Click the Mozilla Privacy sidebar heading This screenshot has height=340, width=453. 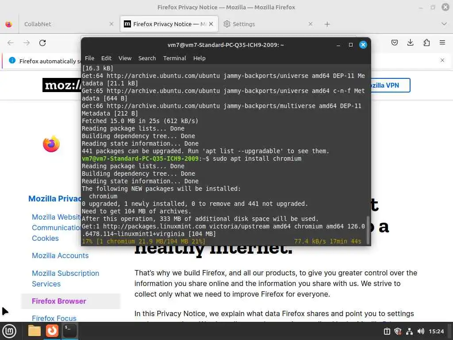(x=55, y=199)
